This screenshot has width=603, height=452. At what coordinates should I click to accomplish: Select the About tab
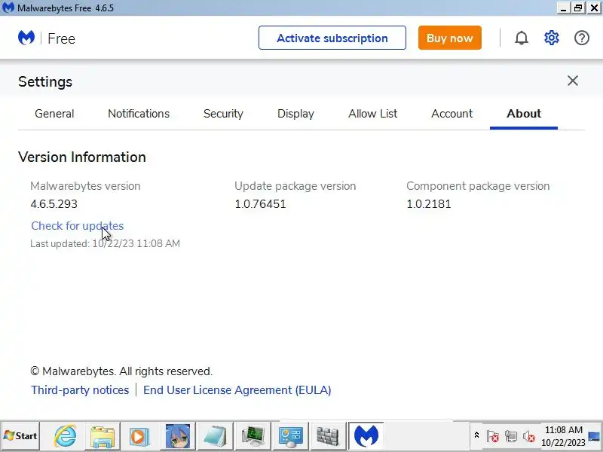point(524,114)
